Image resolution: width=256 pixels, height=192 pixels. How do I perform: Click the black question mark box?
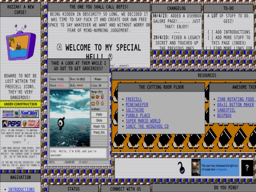[247, 168]
